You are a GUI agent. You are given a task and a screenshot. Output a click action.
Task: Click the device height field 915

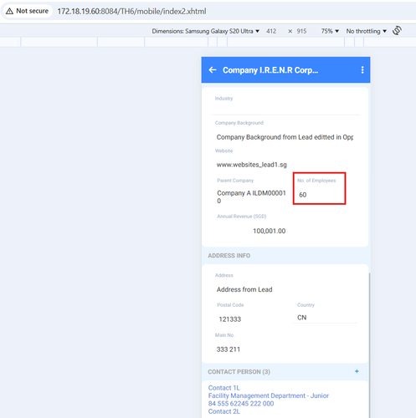301,31
